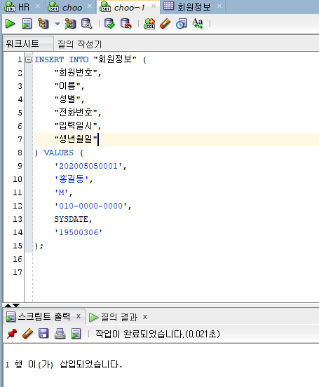
Task: Pin the script output with pushpin icon
Action: 12,334
